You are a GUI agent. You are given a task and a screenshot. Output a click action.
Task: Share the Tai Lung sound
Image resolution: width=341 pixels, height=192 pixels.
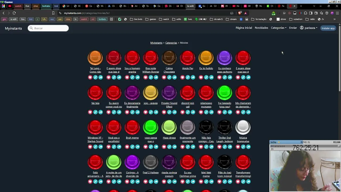(x=100, y=77)
